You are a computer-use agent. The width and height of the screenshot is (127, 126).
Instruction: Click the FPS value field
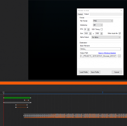pos(86,29)
